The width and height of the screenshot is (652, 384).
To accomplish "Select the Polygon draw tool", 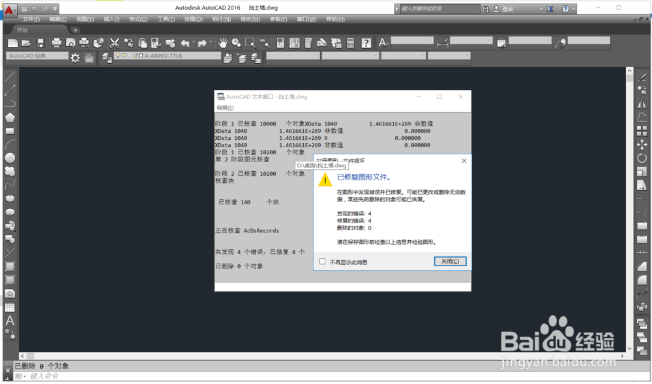I will pos(10,118).
